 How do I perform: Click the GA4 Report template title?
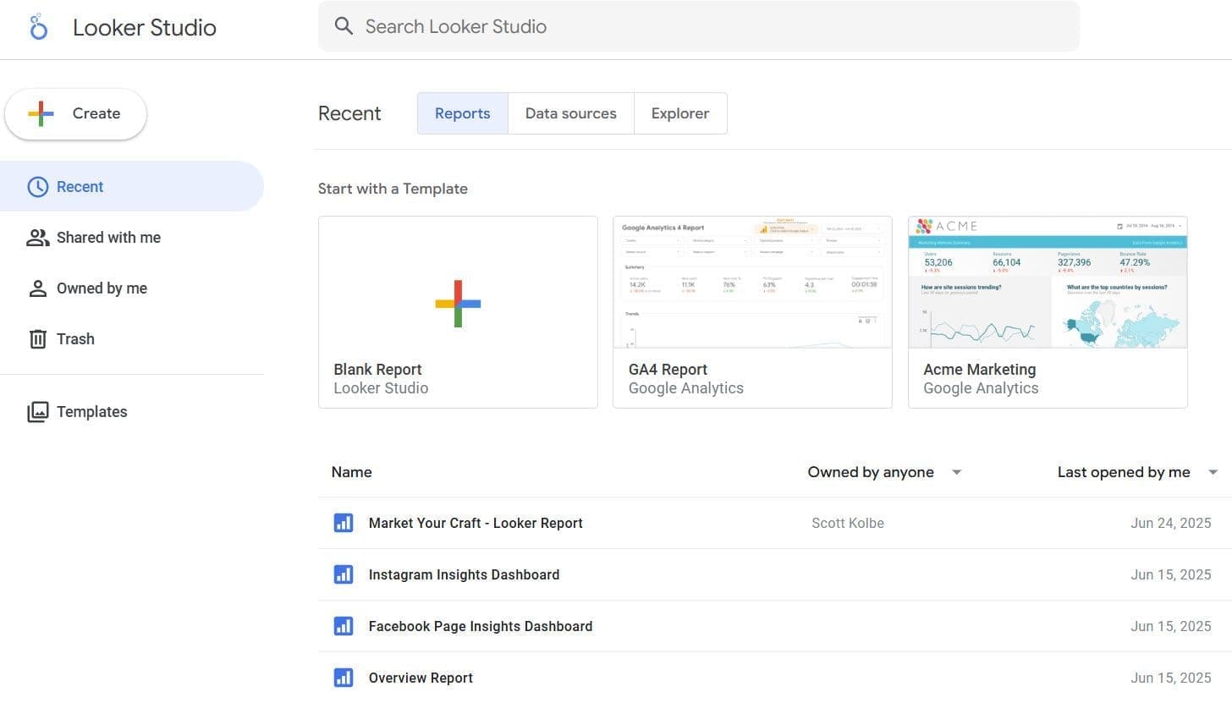[x=668, y=370]
